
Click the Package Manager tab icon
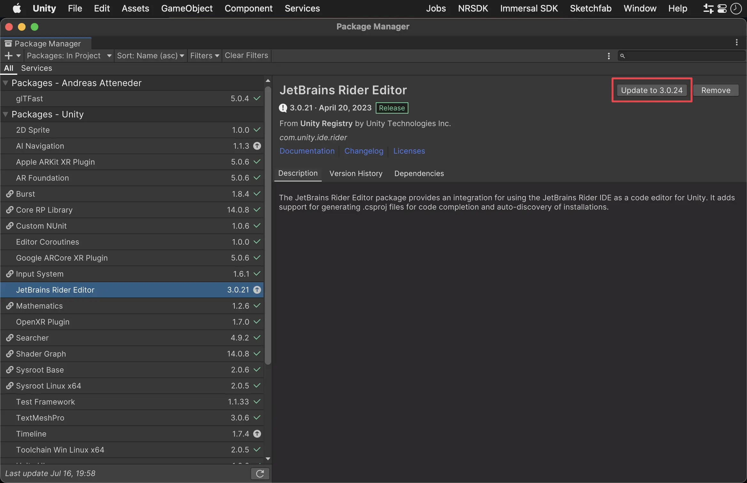point(8,44)
